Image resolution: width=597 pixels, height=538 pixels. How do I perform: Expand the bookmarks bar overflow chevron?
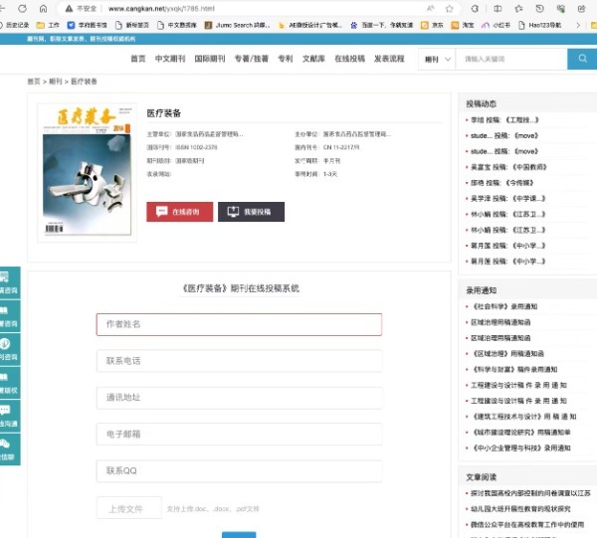[578, 25]
